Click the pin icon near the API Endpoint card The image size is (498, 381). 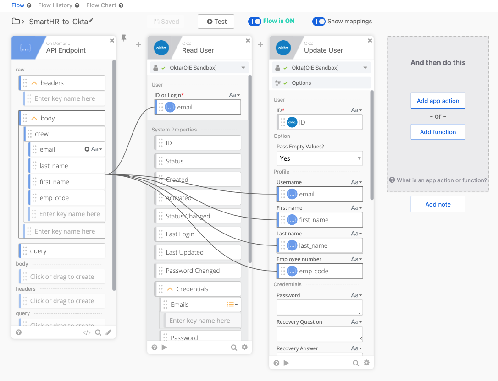pos(123,38)
